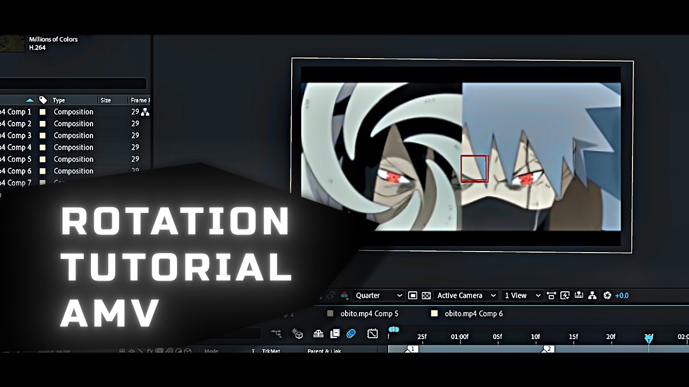The image size is (689, 387).
Task: Open the Comp Flowchart icon in the viewer
Action: (x=593, y=296)
